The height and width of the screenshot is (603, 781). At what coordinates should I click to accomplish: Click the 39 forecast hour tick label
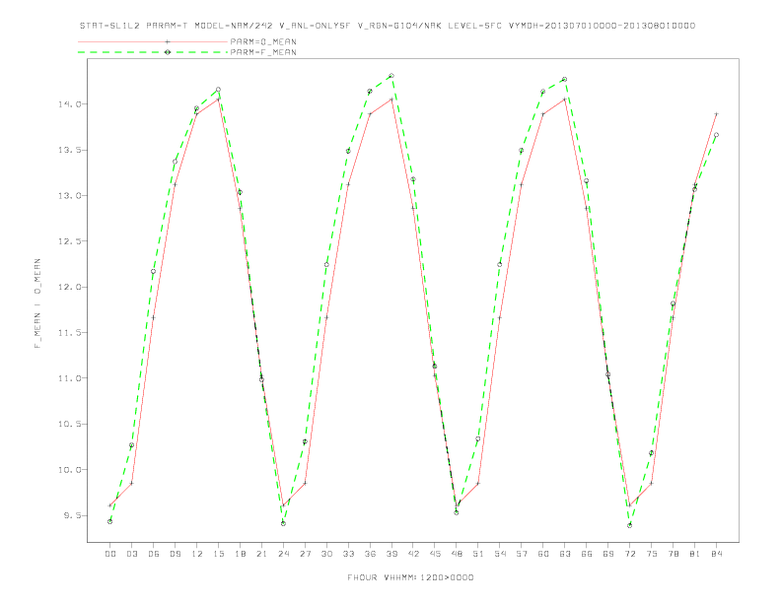[x=391, y=554]
